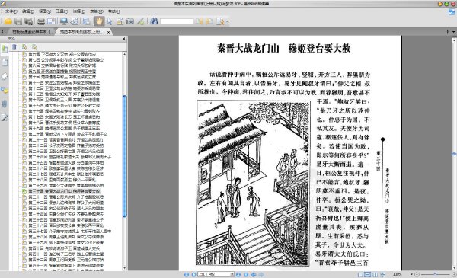Close the active document tab

[x=109, y=32]
